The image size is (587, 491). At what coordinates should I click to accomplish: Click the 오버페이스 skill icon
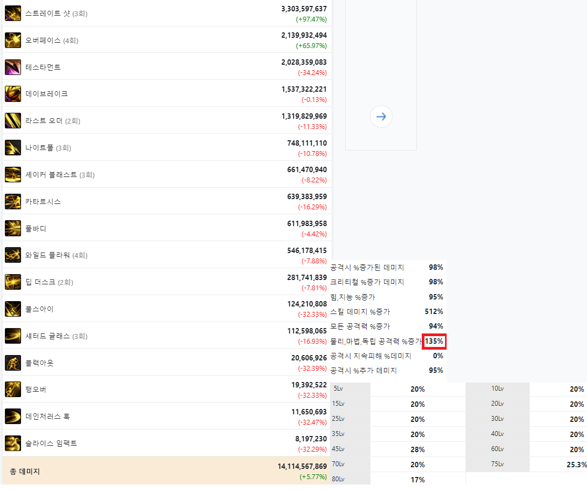[x=13, y=40]
